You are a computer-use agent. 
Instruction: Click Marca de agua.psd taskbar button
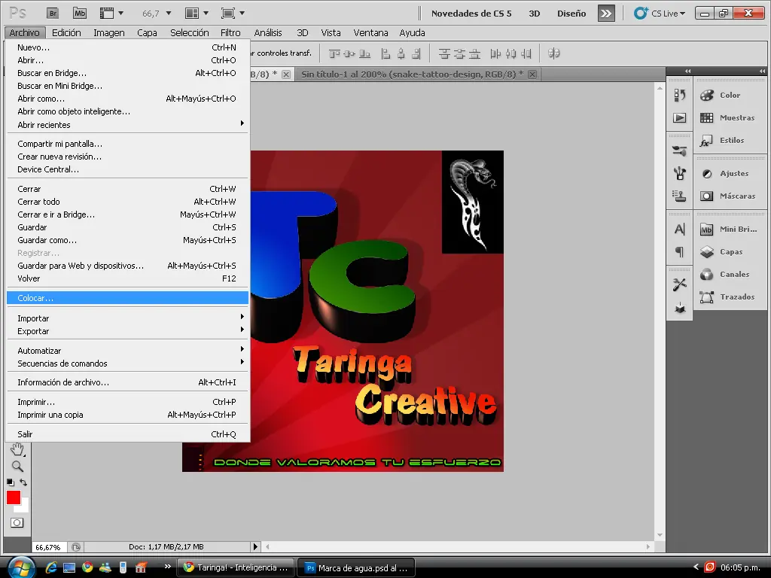tap(356, 567)
